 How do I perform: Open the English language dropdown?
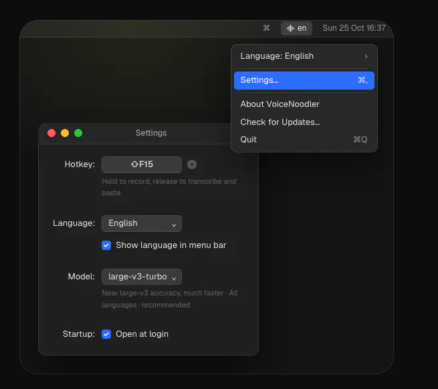[x=142, y=223]
